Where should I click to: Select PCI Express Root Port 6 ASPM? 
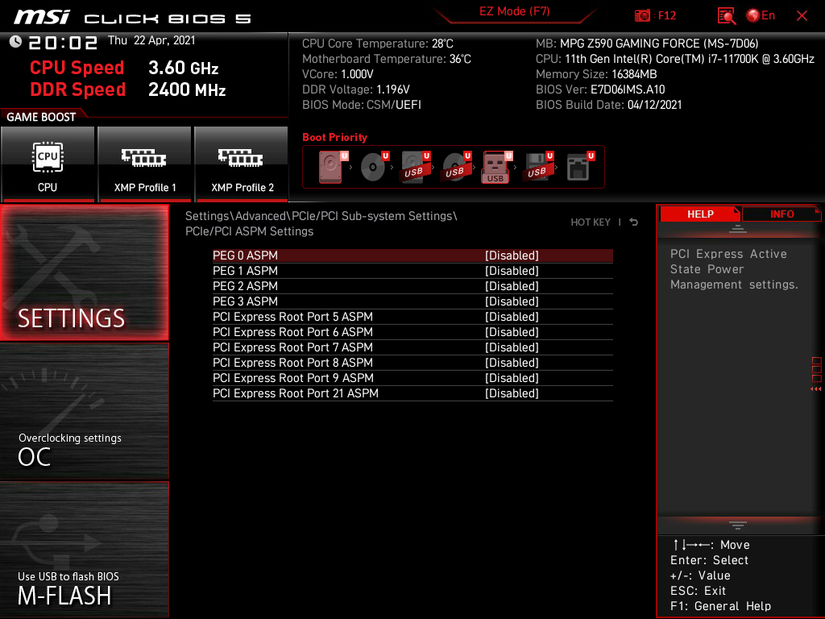tap(292, 332)
